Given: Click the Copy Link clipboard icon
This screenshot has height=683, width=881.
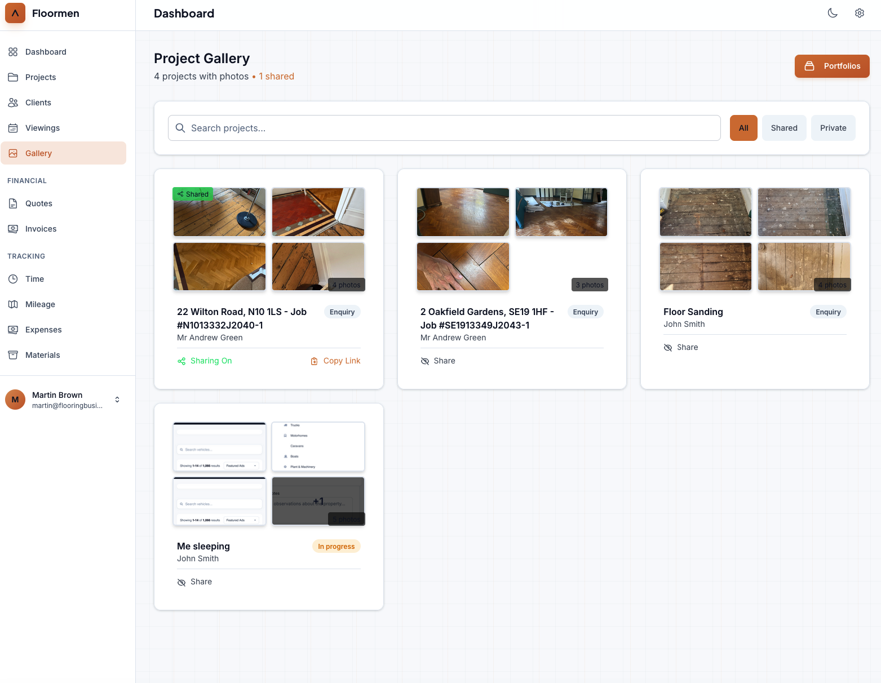Looking at the screenshot, I should (x=315, y=361).
